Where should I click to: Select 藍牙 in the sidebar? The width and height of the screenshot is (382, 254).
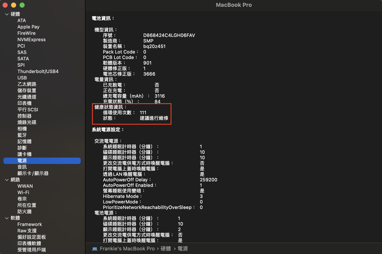(22, 135)
